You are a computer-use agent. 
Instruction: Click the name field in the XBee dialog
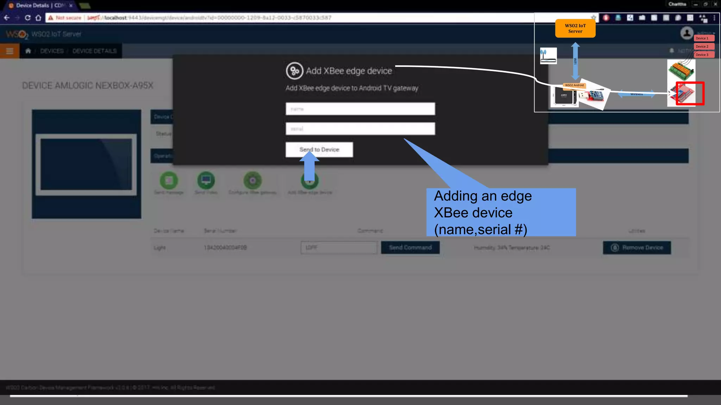[x=360, y=109]
